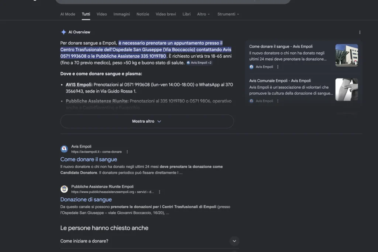Viewport: 378px width, 252px height.
Task: Click Avis logo in Avis Comunale card
Action: pos(251,101)
